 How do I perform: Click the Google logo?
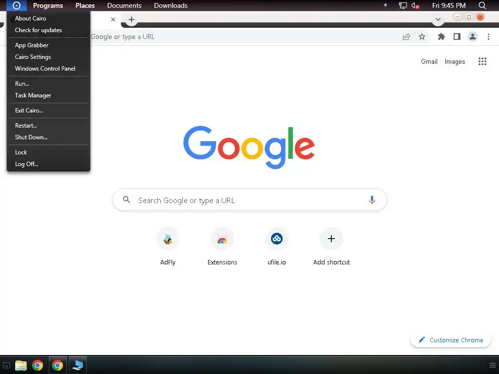point(249,147)
